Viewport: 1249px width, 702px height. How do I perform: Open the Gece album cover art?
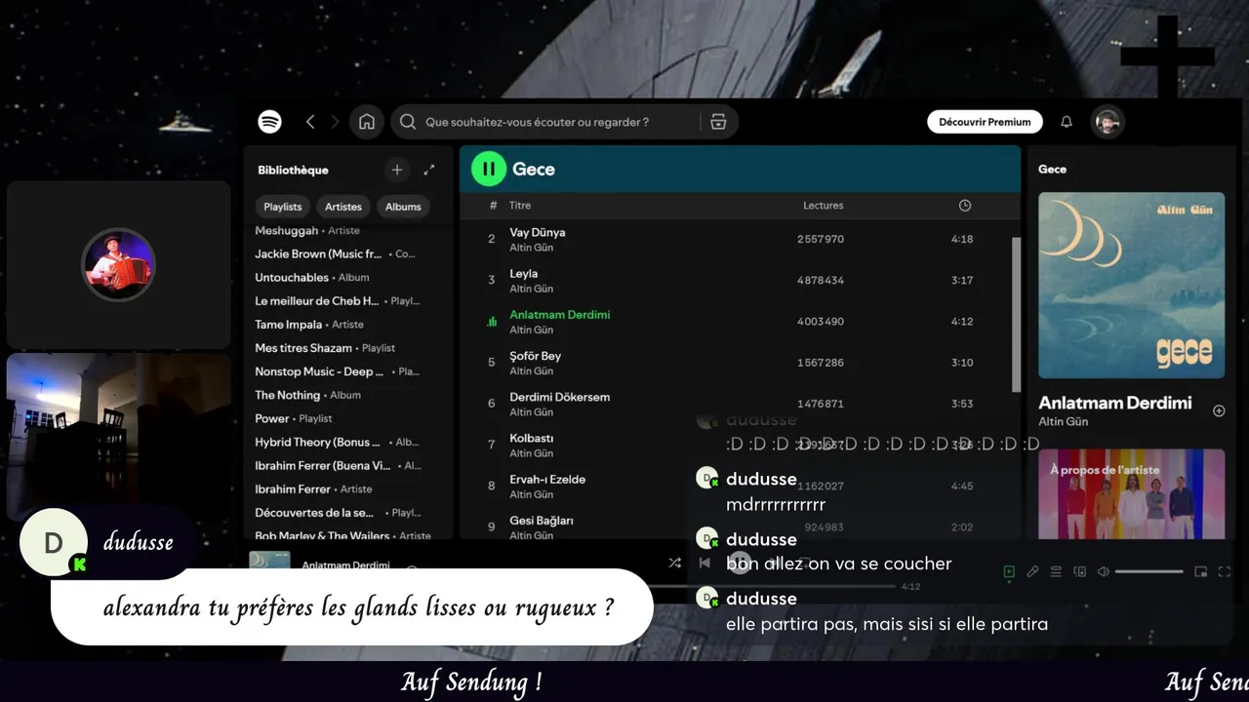coord(1131,285)
